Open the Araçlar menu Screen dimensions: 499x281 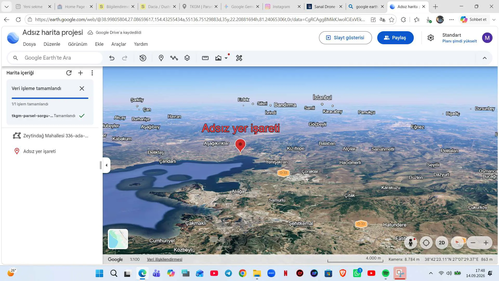pos(119,44)
